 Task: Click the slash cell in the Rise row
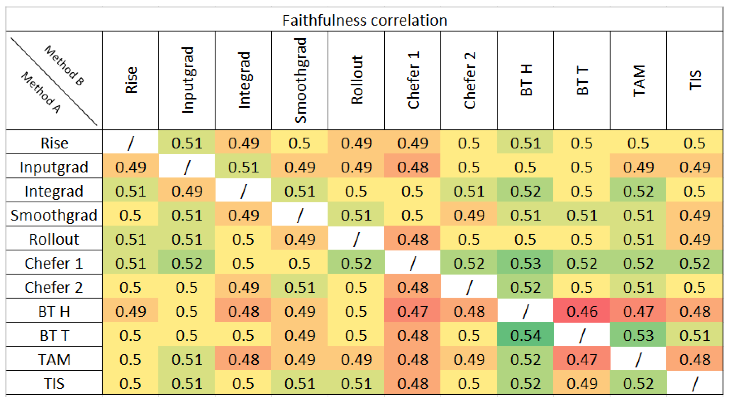tap(130, 143)
